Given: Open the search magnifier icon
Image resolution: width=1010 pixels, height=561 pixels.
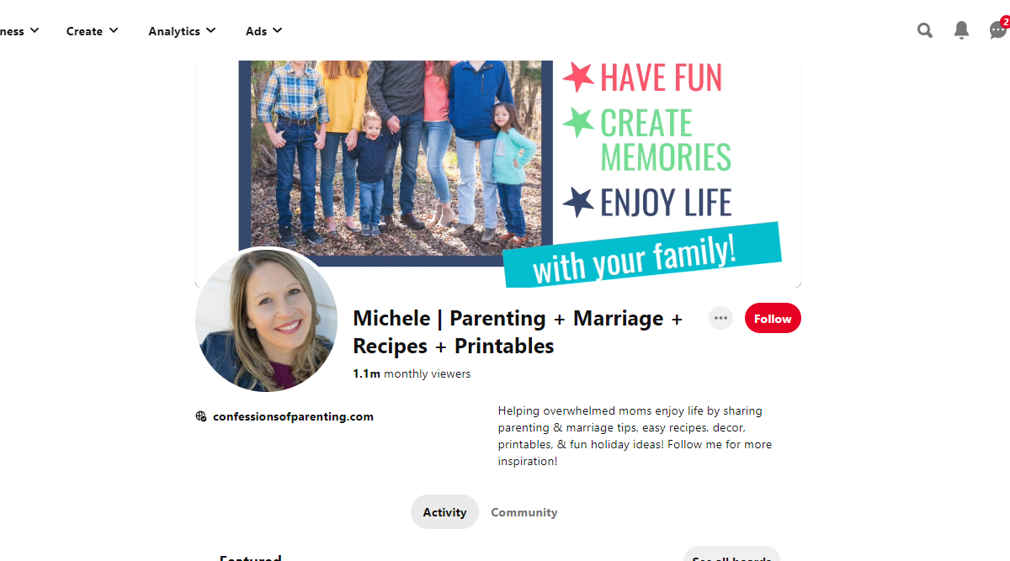Looking at the screenshot, I should coord(924,31).
